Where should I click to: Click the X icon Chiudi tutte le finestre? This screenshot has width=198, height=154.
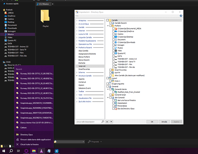(17, 144)
